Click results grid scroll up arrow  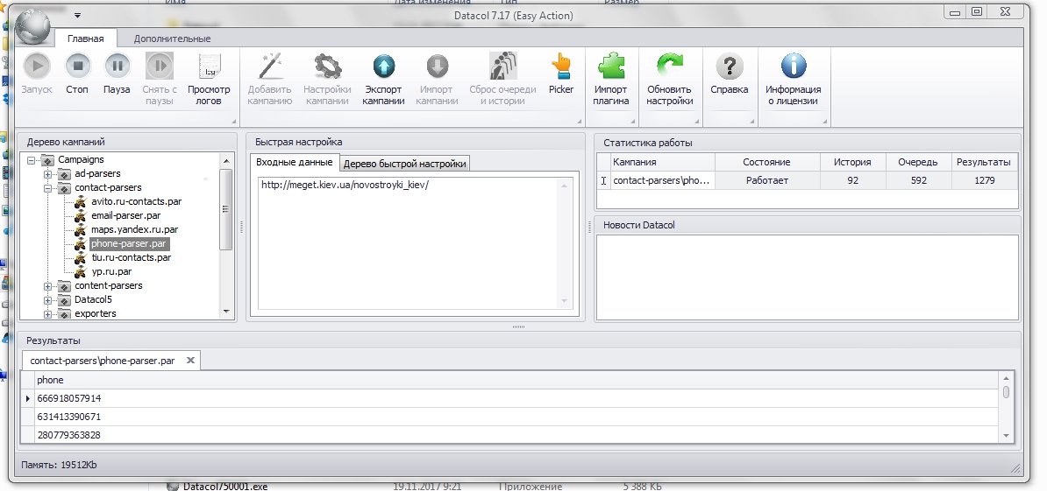click(1007, 378)
